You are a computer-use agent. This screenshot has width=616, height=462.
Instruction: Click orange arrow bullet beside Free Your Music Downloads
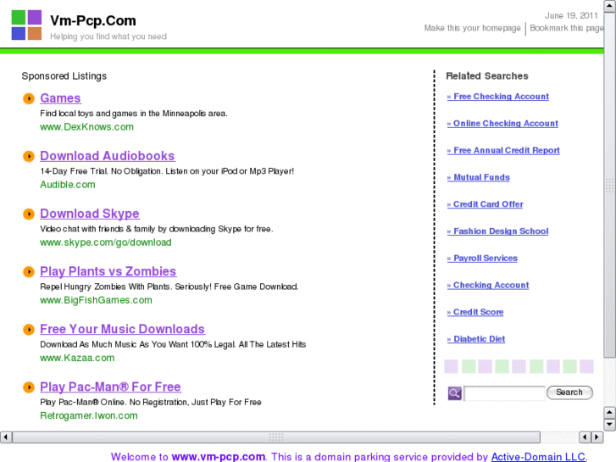(29, 329)
